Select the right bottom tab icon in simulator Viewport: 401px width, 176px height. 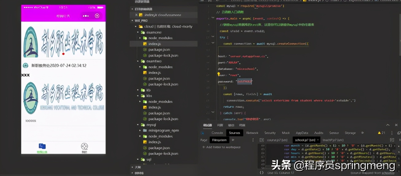tap(84, 147)
